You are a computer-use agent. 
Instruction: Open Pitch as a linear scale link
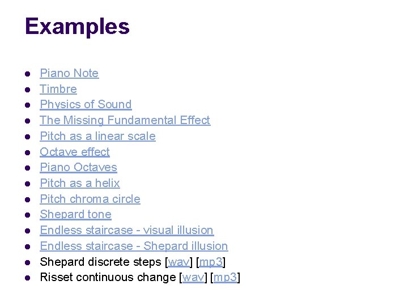97,136
